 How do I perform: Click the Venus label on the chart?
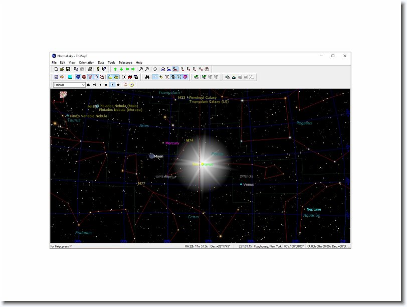(x=249, y=185)
